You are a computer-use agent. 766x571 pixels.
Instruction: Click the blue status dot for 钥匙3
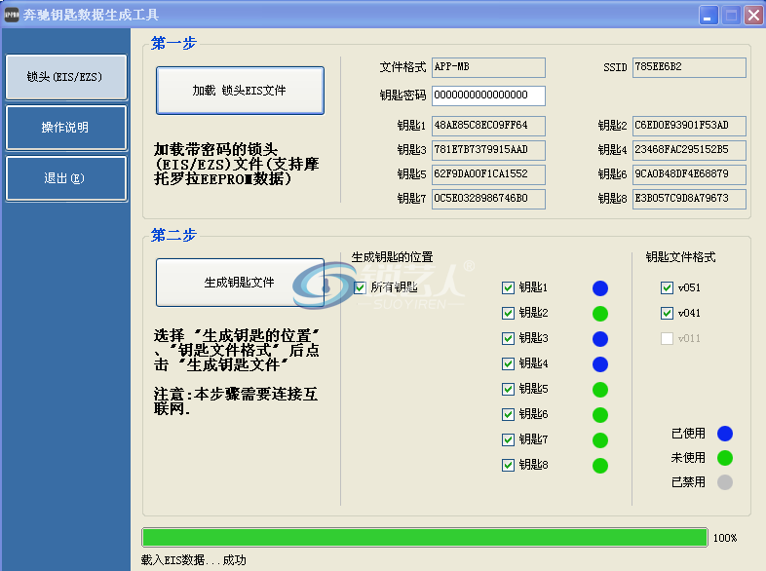pyautogui.click(x=600, y=339)
